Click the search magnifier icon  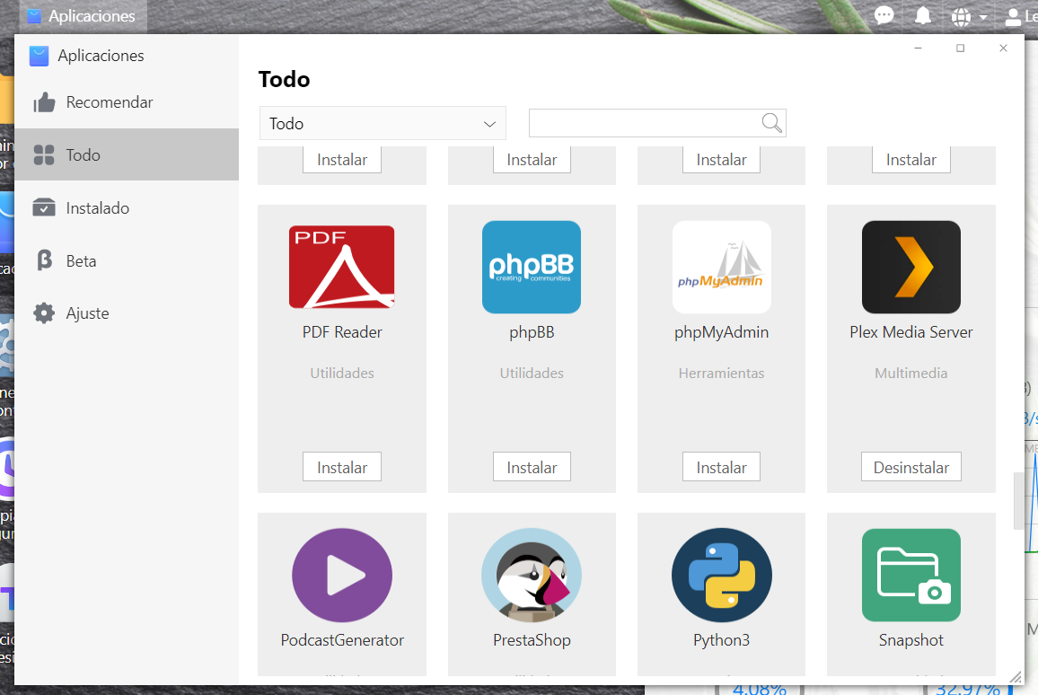(x=772, y=123)
